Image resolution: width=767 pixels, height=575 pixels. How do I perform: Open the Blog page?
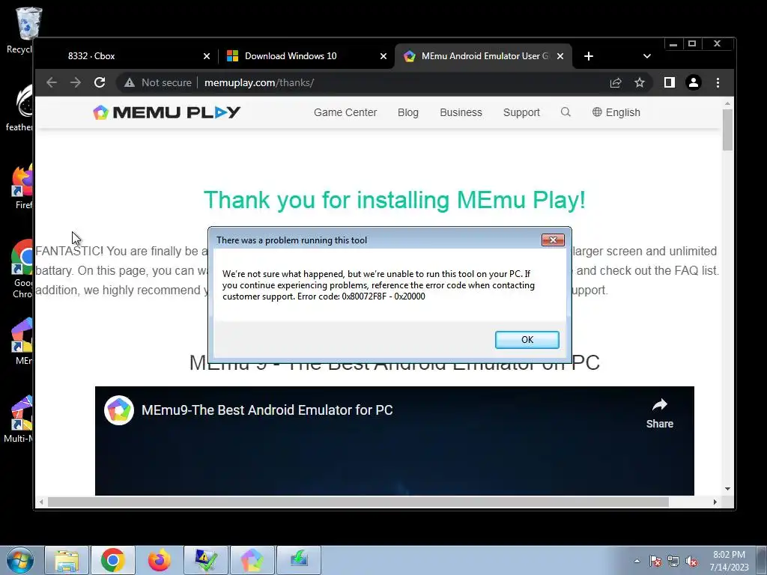click(408, 112)
